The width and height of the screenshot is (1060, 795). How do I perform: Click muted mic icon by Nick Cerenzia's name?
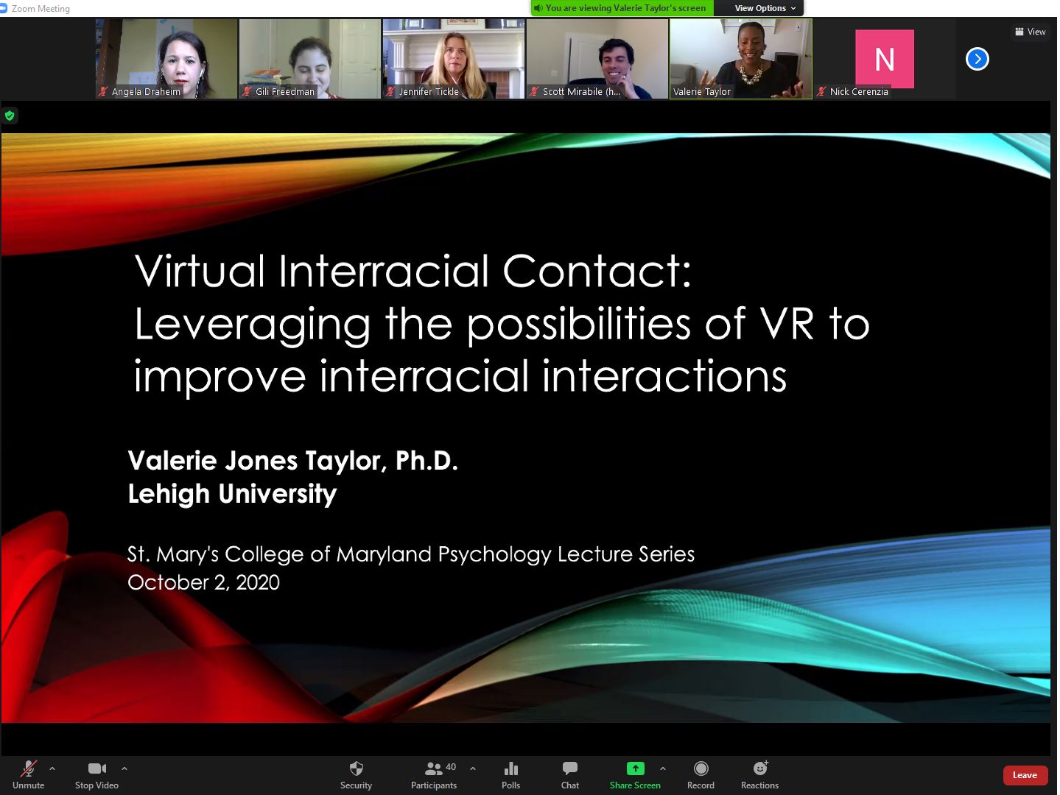(822, 92)
